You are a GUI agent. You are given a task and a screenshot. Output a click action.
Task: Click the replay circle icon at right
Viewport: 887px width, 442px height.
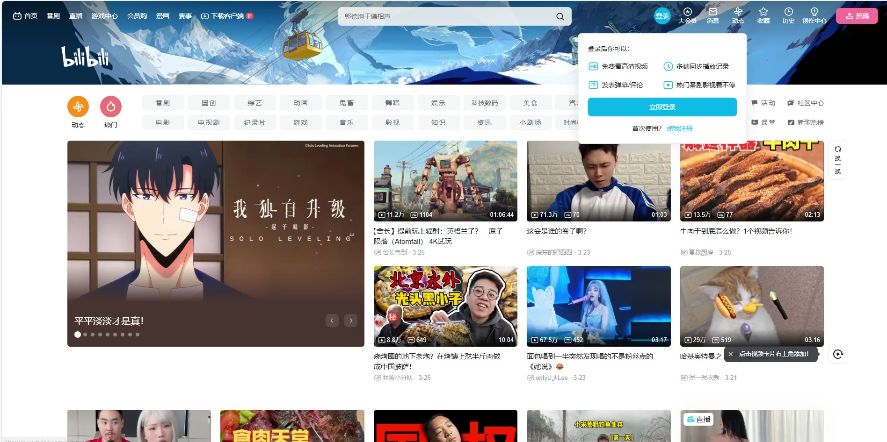pyautogui.click(x=838, y=354)
